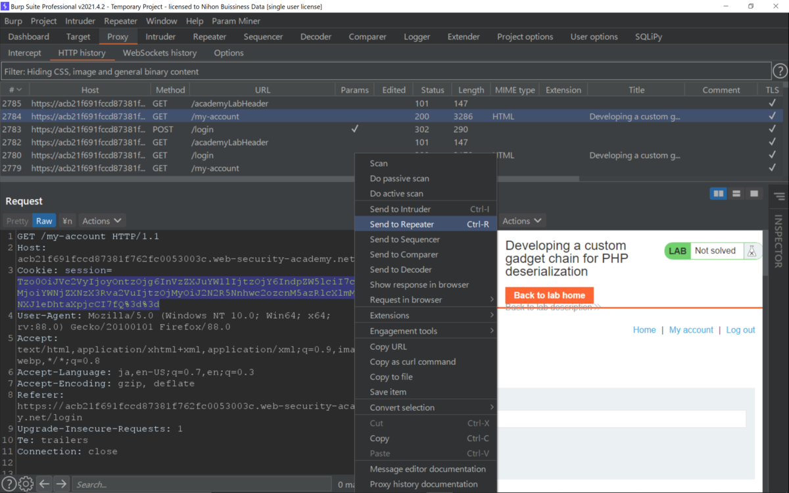789x493 pixels.
Task: Choose Send to Intruder
Action: pos(425,209)
